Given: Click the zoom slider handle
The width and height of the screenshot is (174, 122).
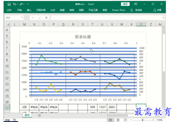Looking at the screenshot, I should [143, 120].
